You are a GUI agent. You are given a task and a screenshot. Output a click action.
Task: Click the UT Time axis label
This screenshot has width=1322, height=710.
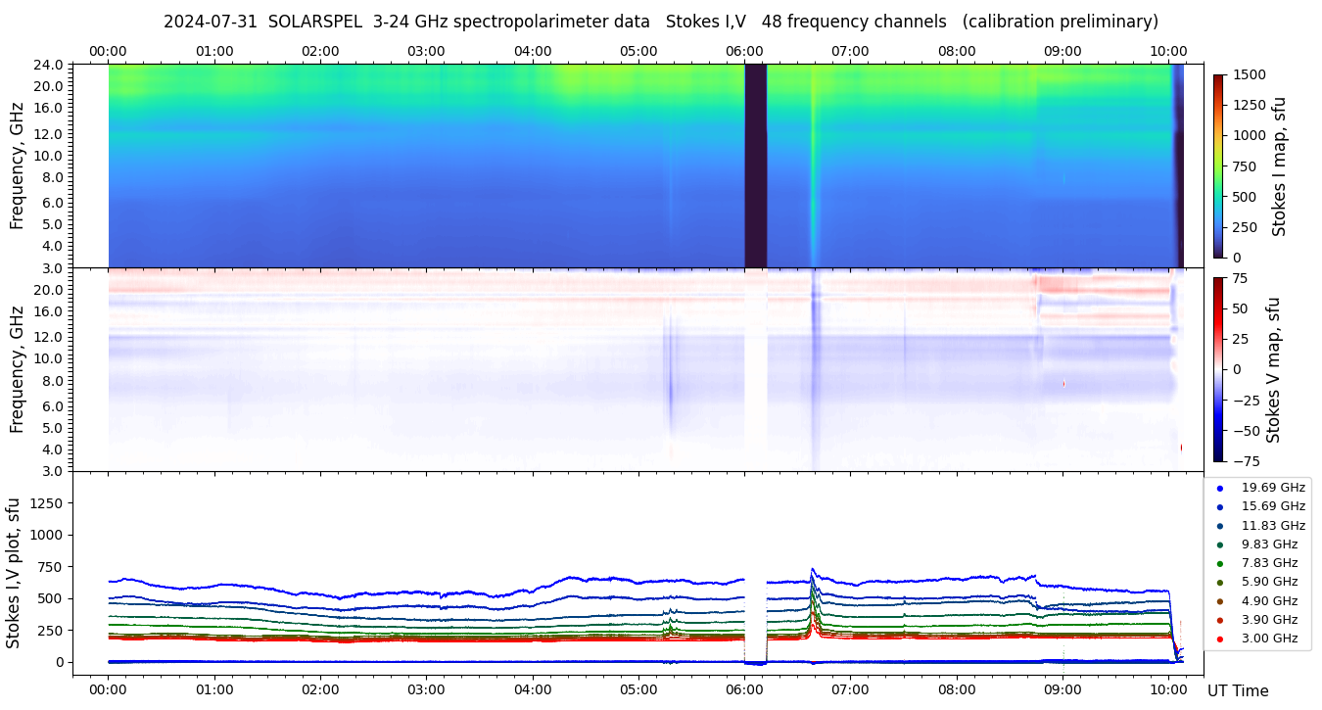point(1237,690)
